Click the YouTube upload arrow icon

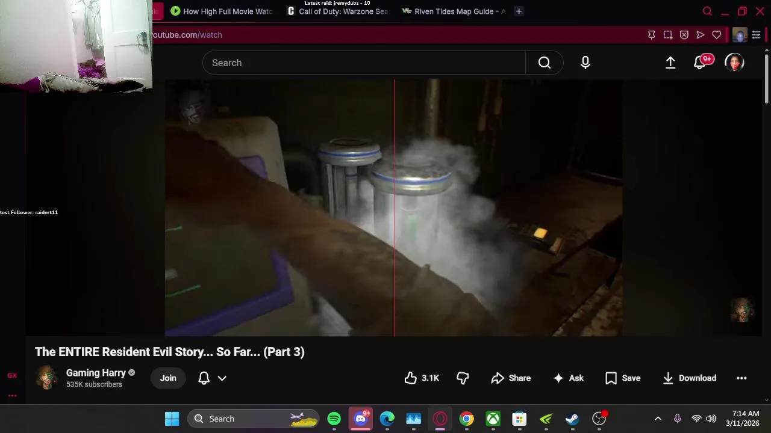pyautogui.click(x=670, y=63)
